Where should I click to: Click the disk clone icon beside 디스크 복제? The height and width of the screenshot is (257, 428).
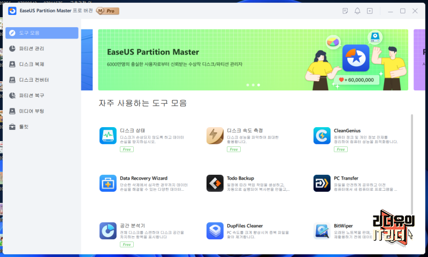point(12,64)
